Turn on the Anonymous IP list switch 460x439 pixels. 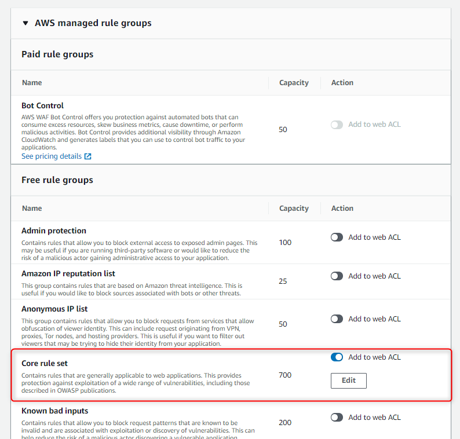point(337,319)
